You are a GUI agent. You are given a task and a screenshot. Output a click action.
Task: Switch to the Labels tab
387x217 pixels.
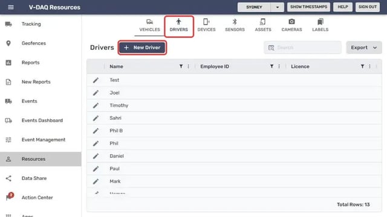(320, 25)
